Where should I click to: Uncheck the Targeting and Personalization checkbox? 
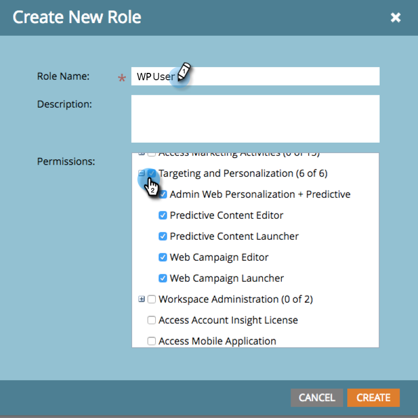(152, 173)
